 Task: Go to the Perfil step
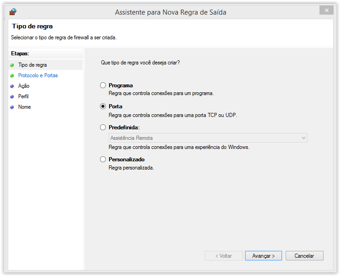coord(23,96)
